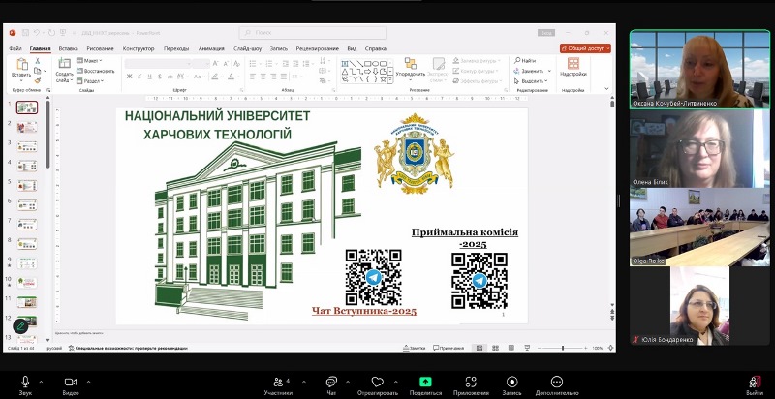Image resolution: width=775 pixels, height=399 pixels.
Task: Click the Отреагировать reactions heart icon
Action: click(x=378, y=383)
